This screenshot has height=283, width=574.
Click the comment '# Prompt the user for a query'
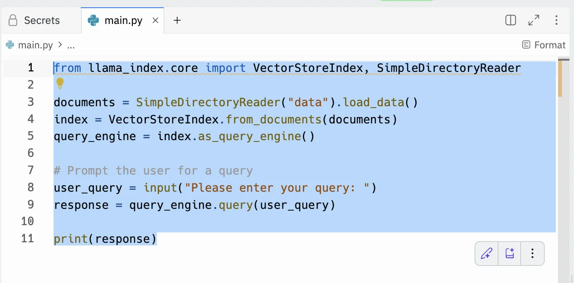point(153,171)
